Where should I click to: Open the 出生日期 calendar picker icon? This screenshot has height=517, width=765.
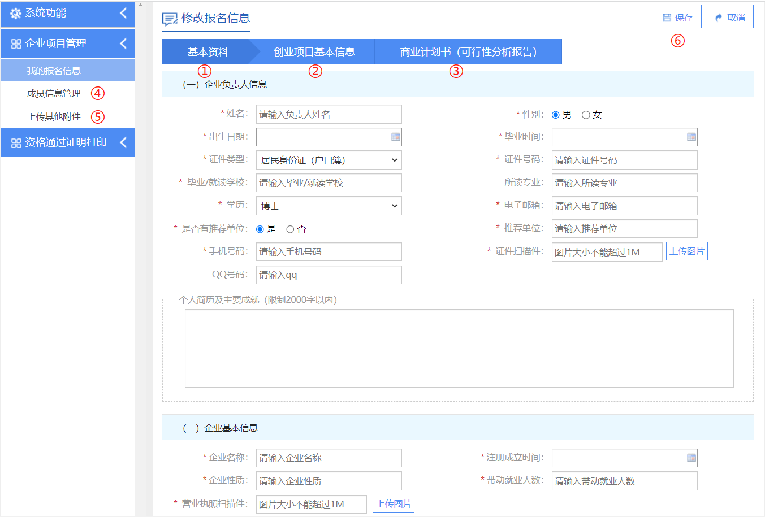(396, 137)
